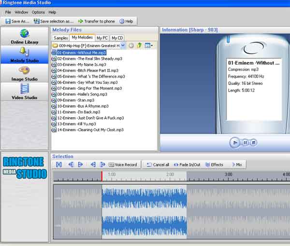The width and height of the screenshot is (290, 246).
Task: Select 01-Eminem -Without Me.mp3
Action: pyautogui.click(x=79, y=53)
